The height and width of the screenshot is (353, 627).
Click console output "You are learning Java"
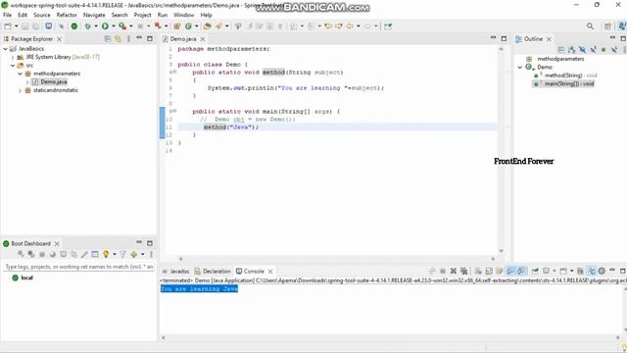(x=199, y=288)
